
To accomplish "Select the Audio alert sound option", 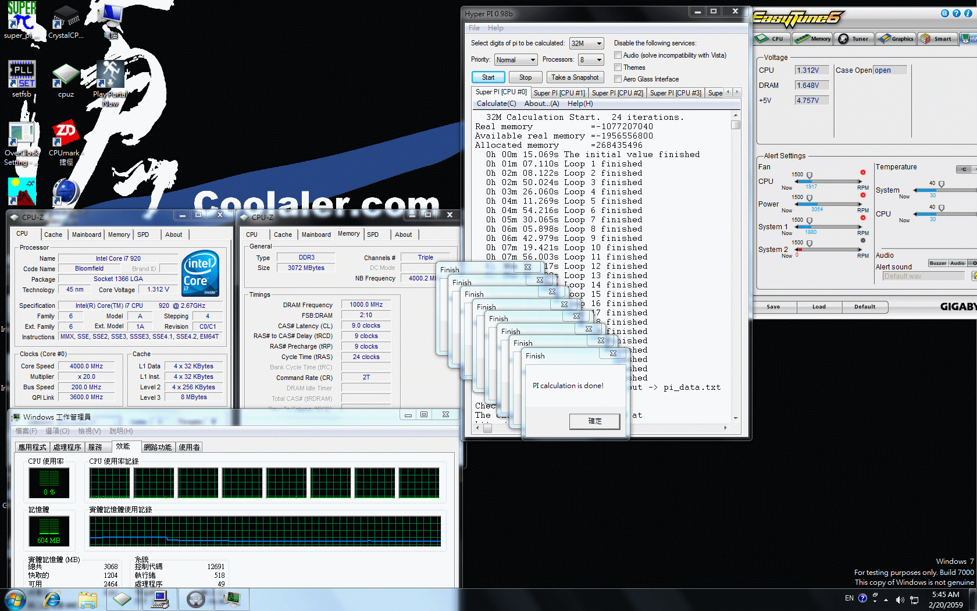I will coord(957,263).
